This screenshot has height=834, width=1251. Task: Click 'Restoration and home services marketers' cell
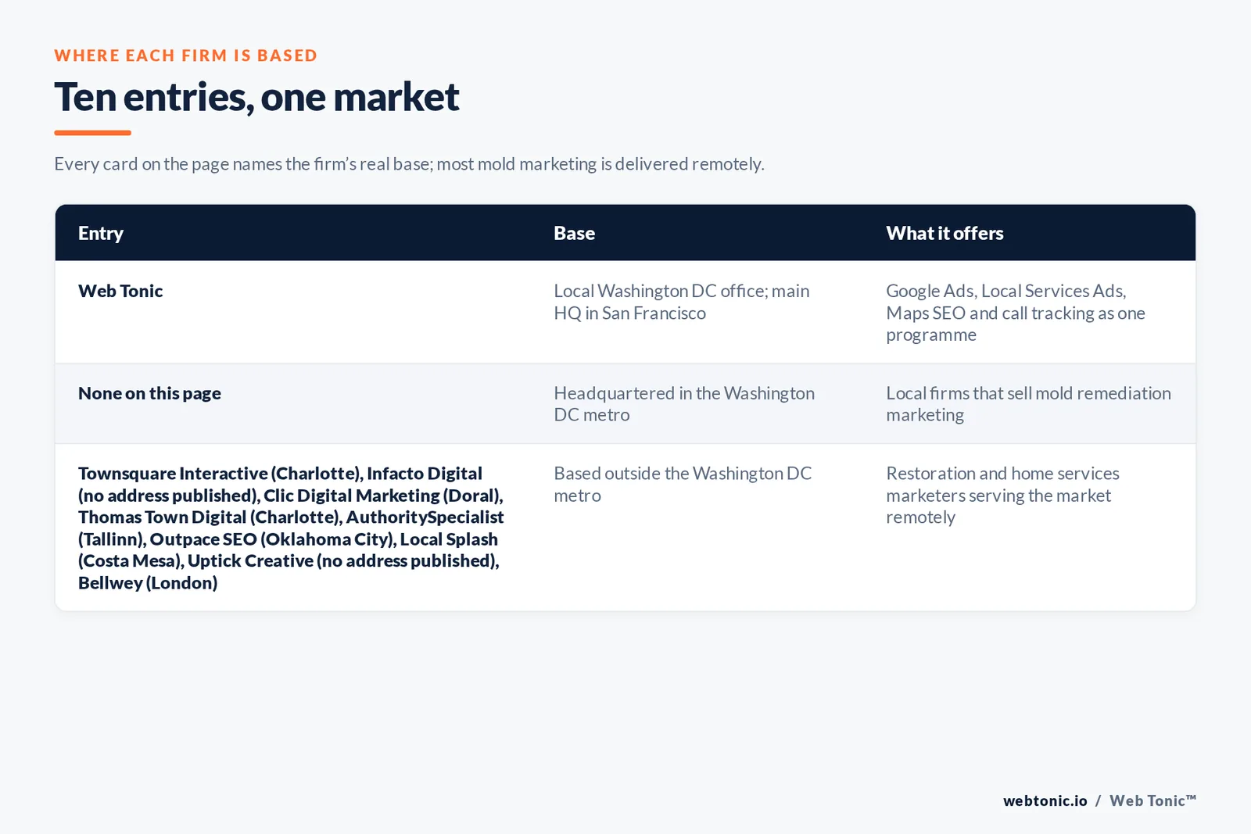pyautogui.click(x=1002, y=496)
